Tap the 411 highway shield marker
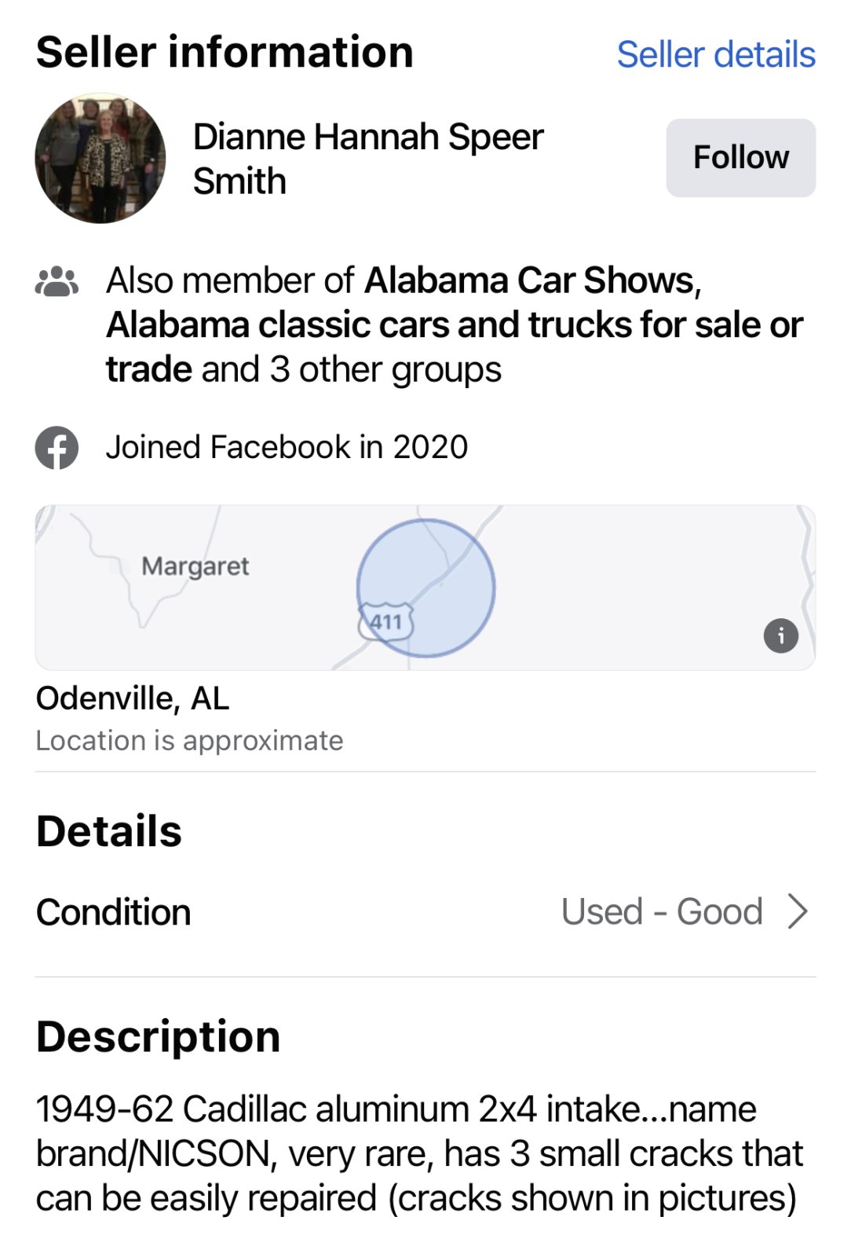Screen dimensions: 851x1257 [385, 622]
